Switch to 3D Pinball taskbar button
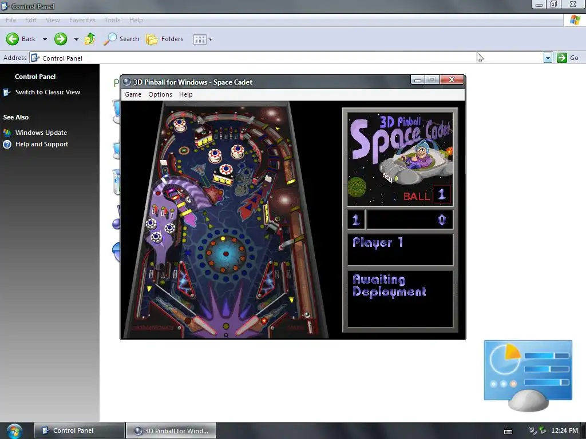Image resolution: width=586 pixels, height=439 pixels. point(171,430)
